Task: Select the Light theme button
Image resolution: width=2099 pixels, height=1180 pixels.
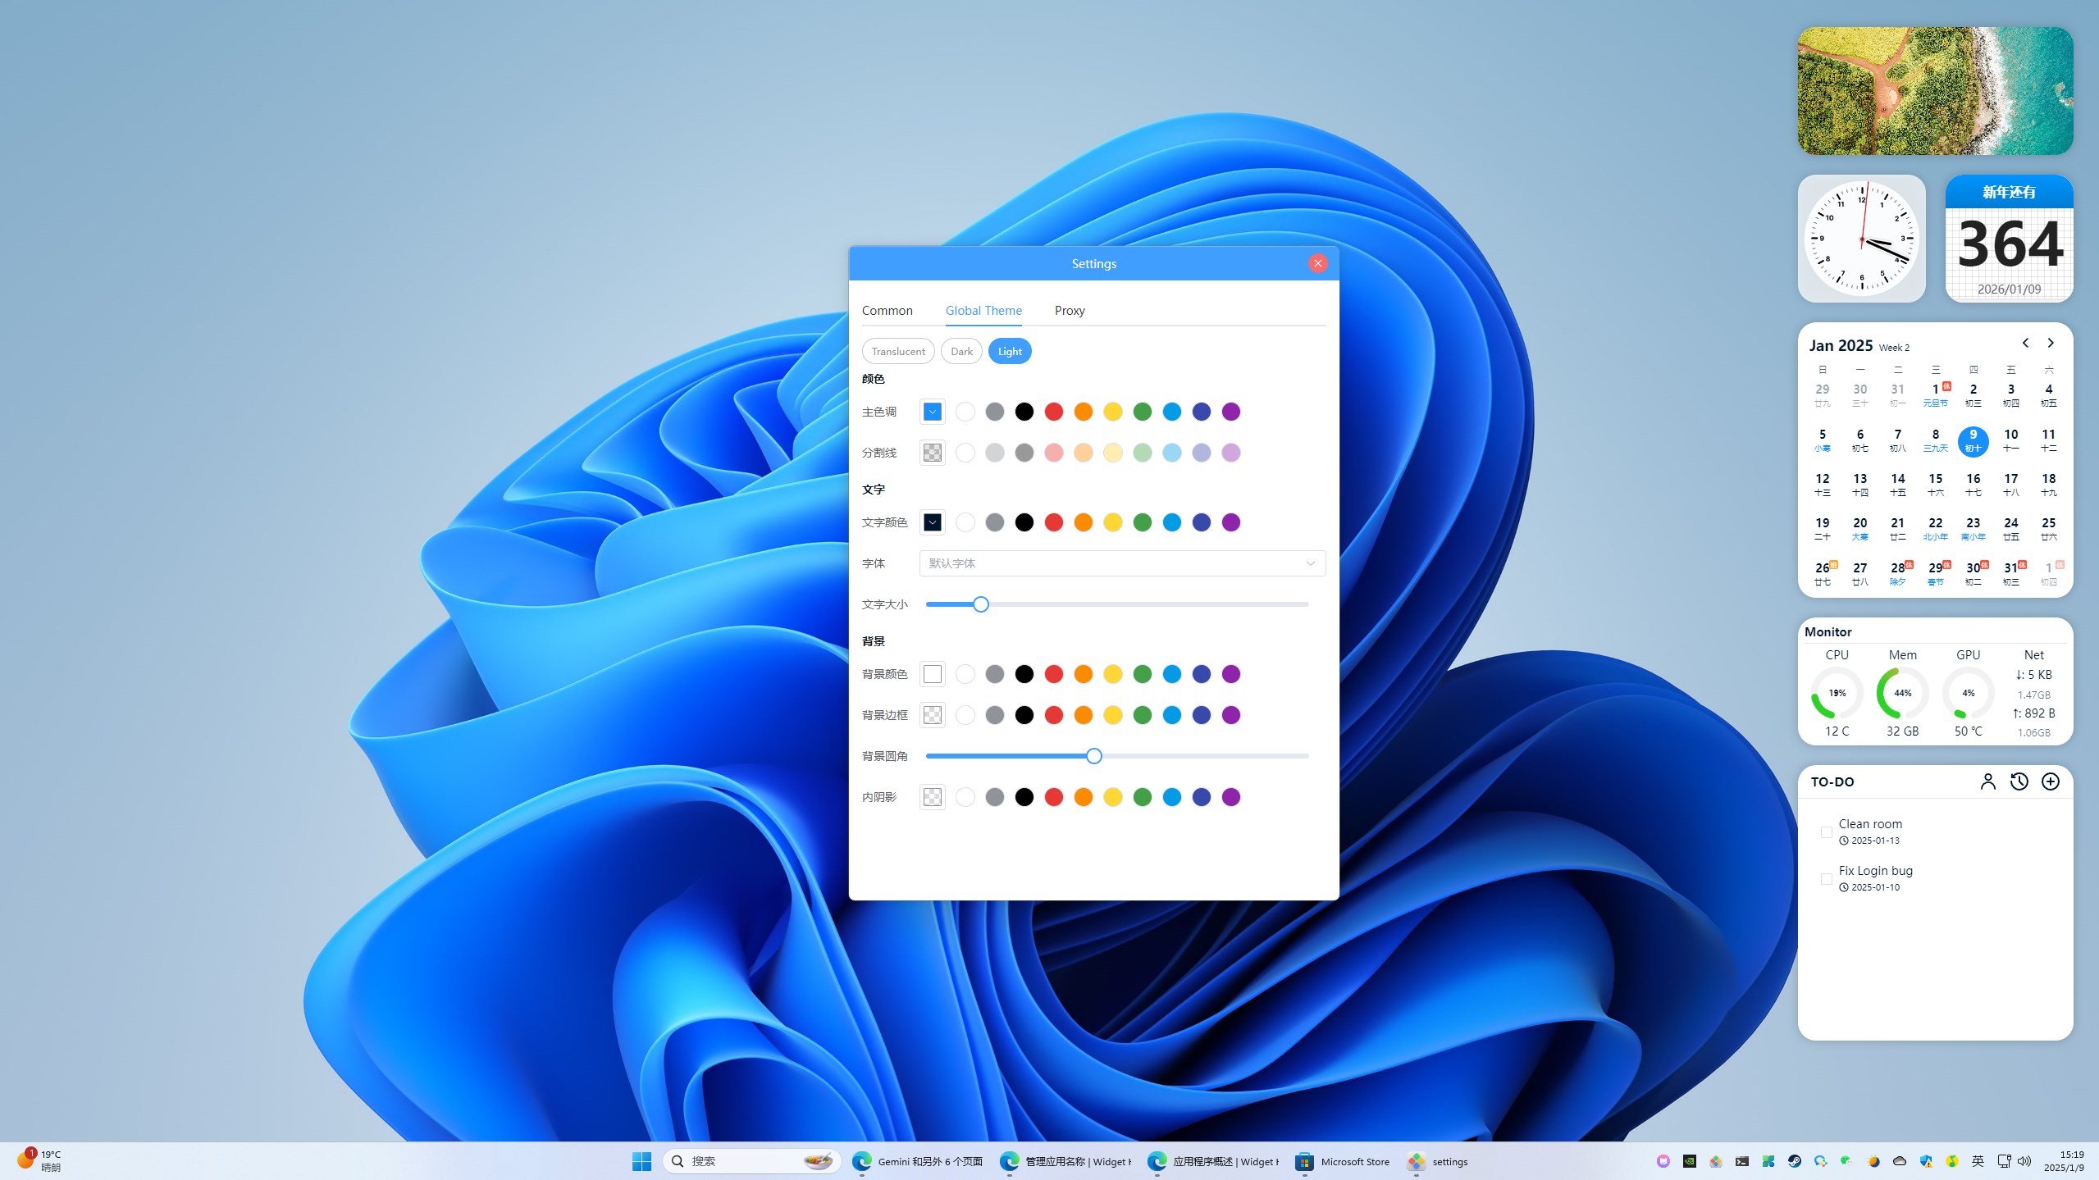Action: (x=1009, y=351)
